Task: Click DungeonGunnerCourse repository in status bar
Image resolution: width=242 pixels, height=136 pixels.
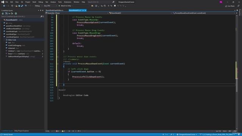Action: point(187,134)
